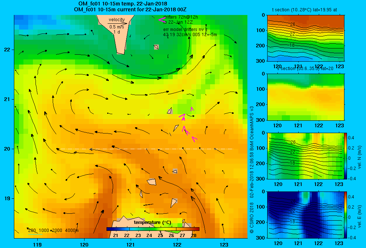Click the 'temperature (°C)' colorbar label
This screenshot has width=366, height=248.
pos(152,222)
